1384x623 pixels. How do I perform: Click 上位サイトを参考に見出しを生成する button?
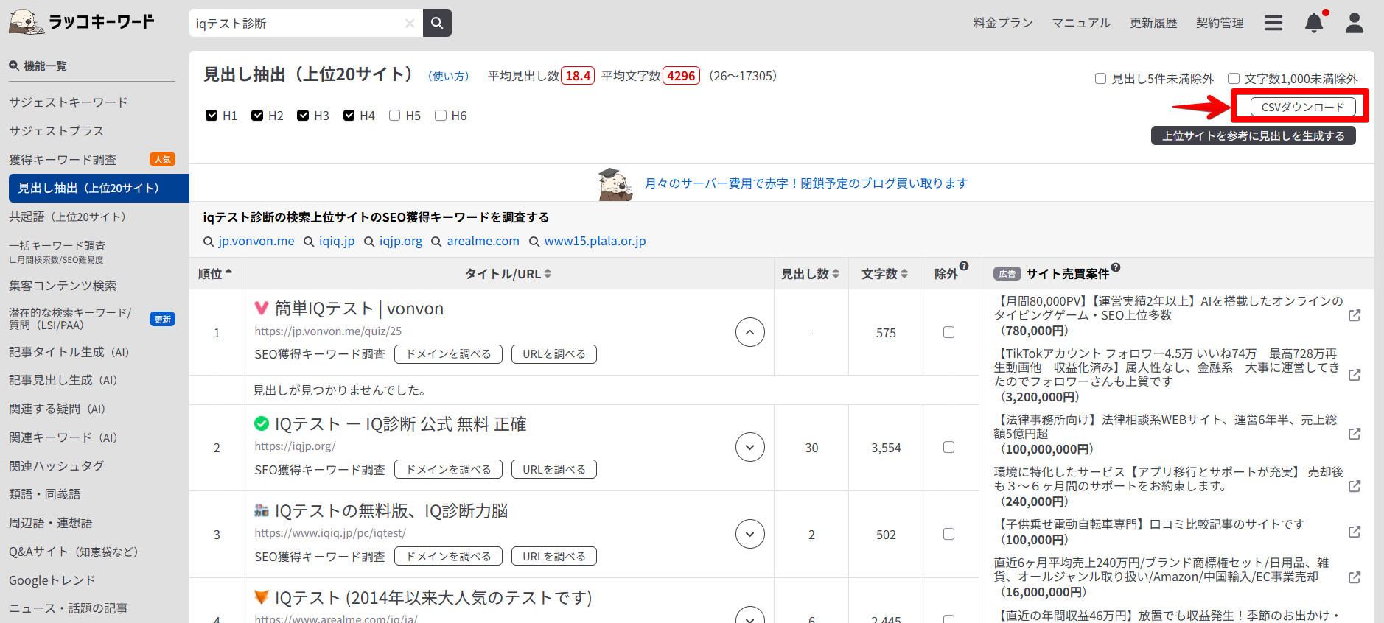[x=1253, y=135]
